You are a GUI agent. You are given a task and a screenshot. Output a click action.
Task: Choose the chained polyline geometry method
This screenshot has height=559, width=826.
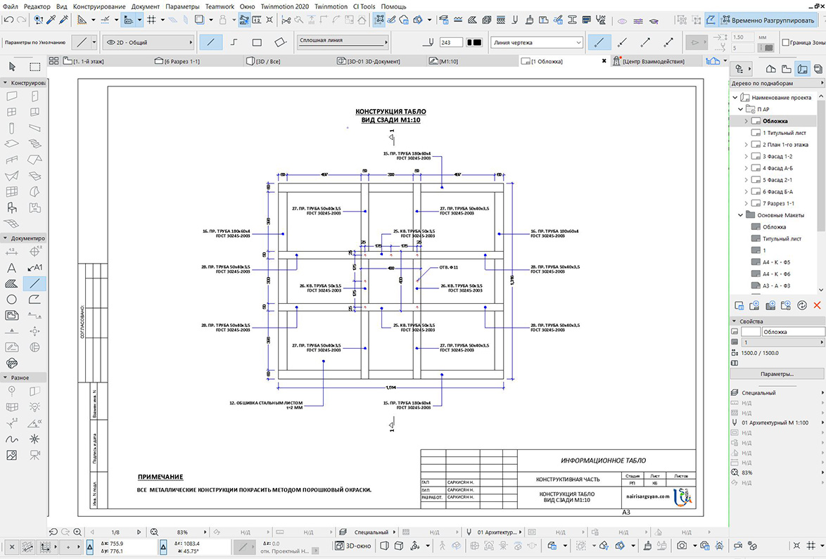point(234,42)
